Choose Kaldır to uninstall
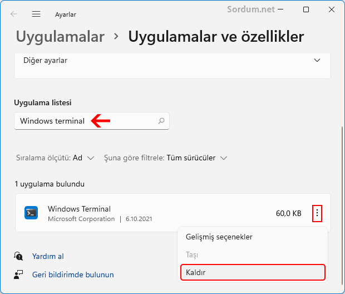This screenshot has width=345, height=294. pos(253,272)
